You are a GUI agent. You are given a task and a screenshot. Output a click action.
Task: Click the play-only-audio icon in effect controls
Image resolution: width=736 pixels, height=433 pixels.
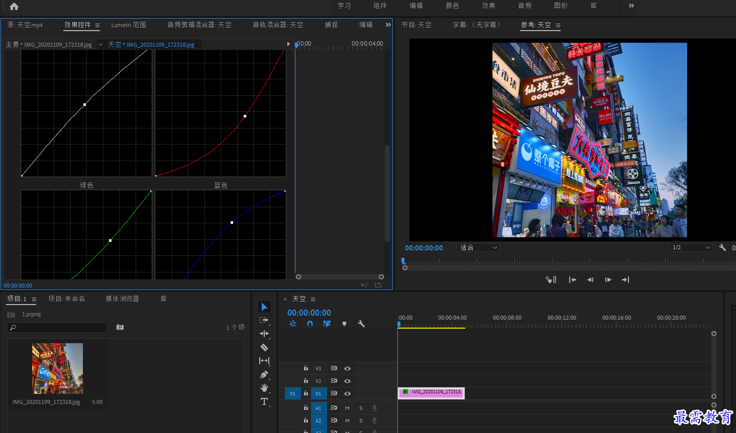365,285
